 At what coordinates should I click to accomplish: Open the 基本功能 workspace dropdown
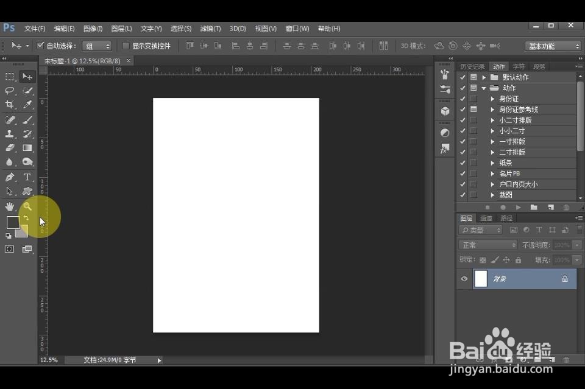point(553,46)
